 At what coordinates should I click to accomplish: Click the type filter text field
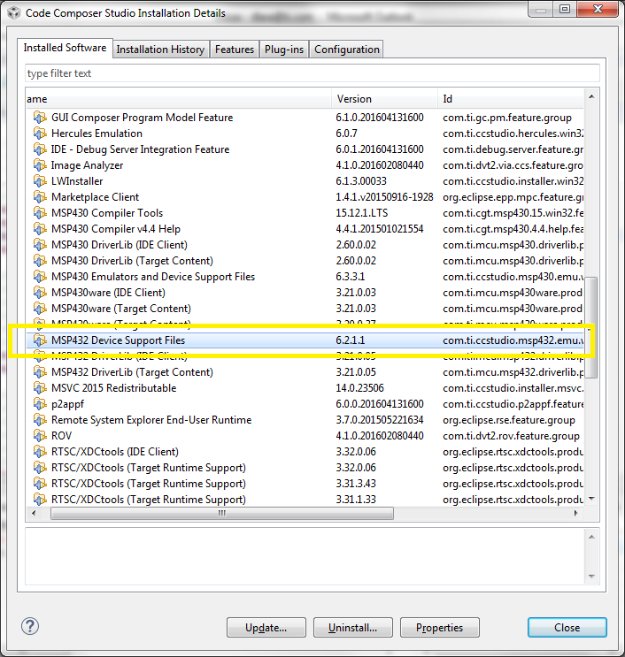pyautogui.click(x=312, y=73)
